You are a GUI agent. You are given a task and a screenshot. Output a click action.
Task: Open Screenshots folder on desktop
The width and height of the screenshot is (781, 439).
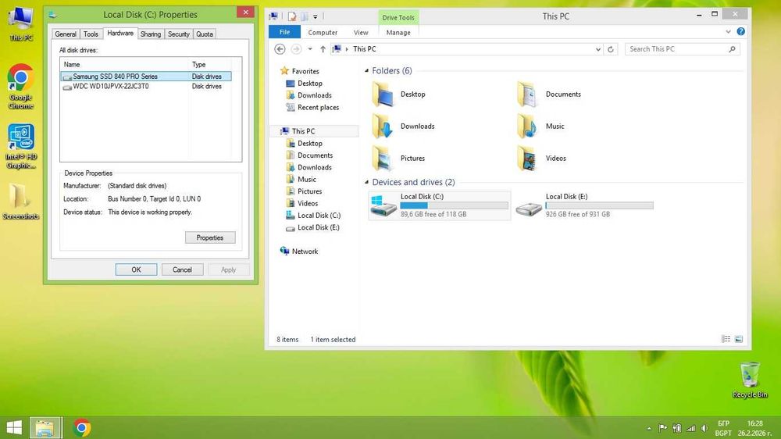coord(21,201)
